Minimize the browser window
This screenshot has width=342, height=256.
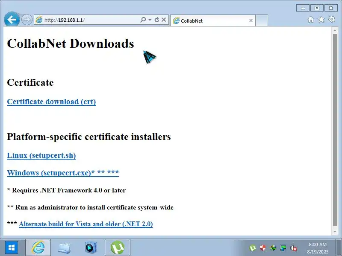[x=303, y=8]
